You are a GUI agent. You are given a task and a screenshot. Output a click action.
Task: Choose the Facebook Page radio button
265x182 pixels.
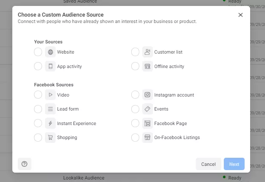click(135, 123)
